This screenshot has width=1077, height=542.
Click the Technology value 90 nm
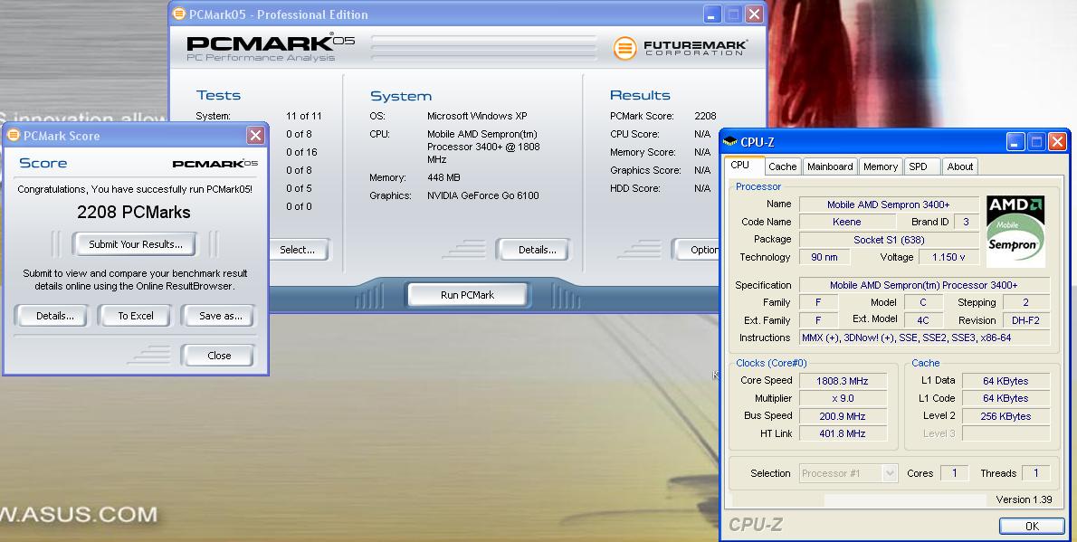pos(824,257)
